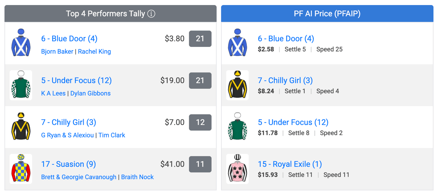Click Under Focus silks icon in PFAIP panel
This screenshot has height=196, width=436.
pyautogui.click(x=237, y=127)
